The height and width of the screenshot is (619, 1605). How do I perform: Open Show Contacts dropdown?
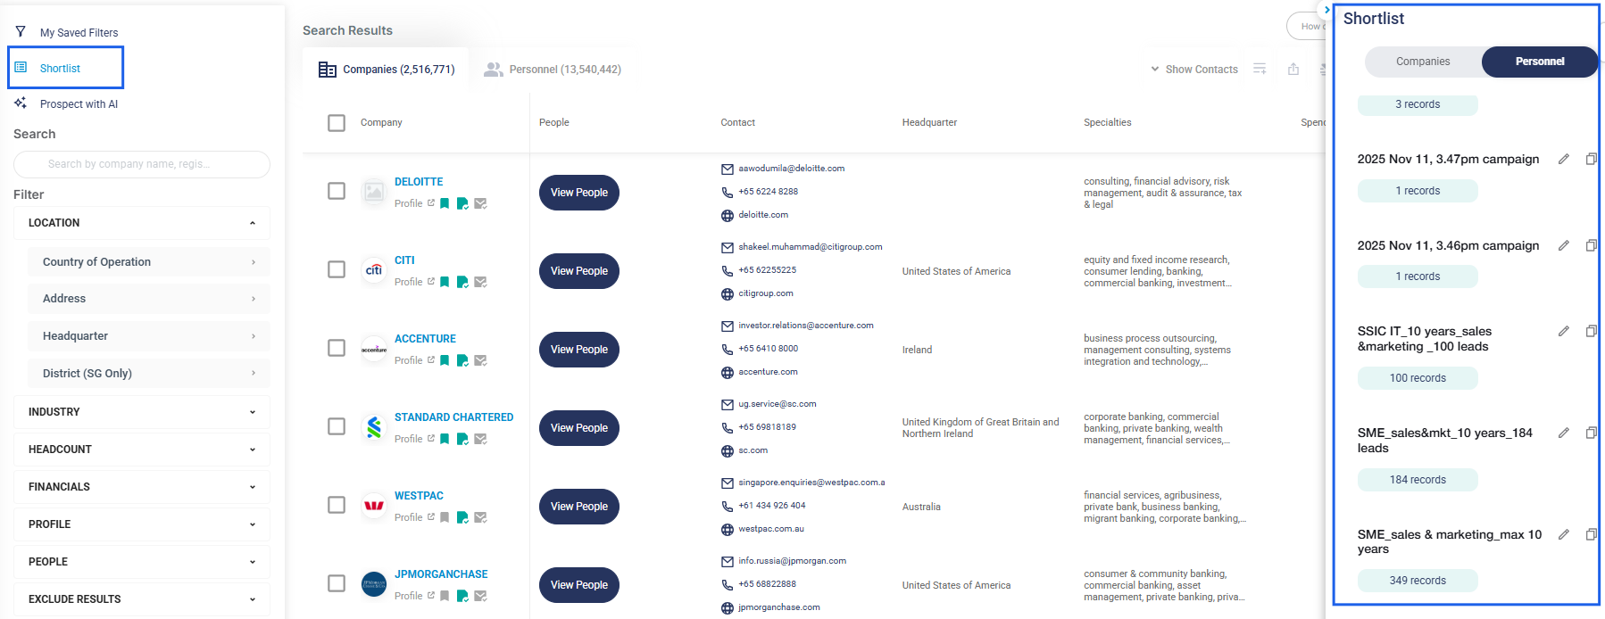(1194, 70)
